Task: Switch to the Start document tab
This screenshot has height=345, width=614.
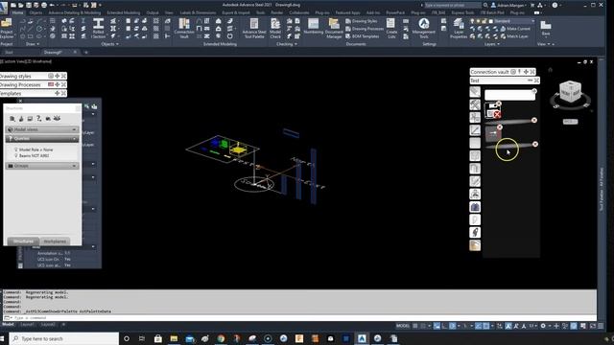Action: pos(9,52)
